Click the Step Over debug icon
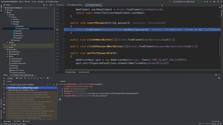This screenshot has height=125, width=223. tap(29, 78)
